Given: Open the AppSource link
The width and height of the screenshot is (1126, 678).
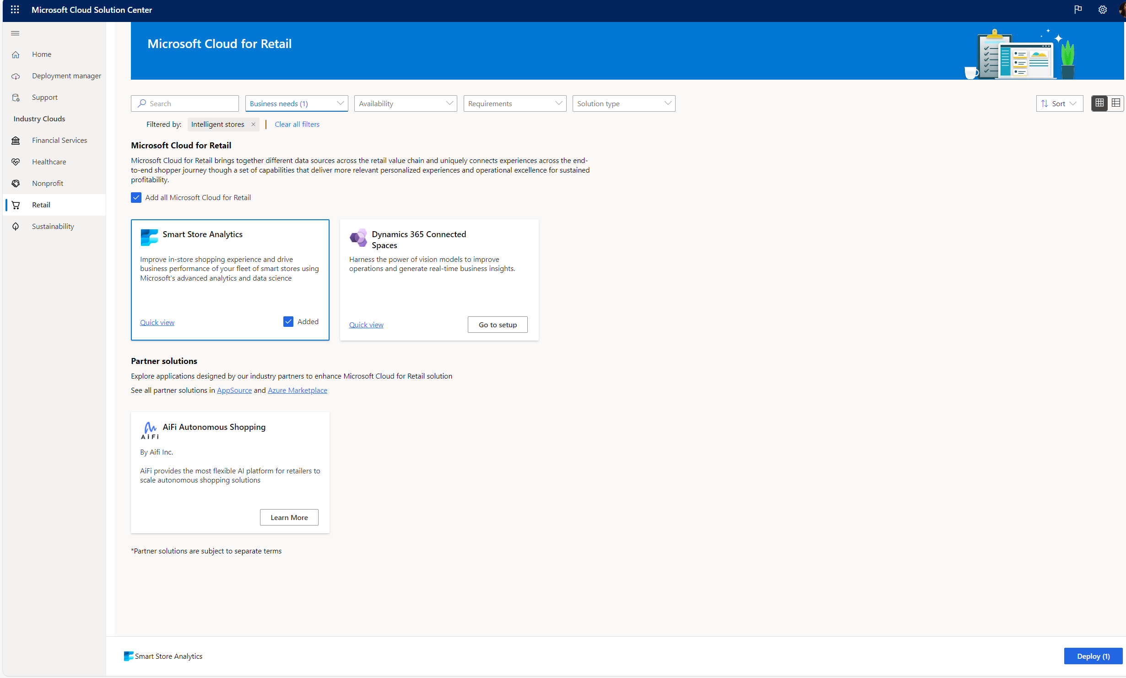Looking at the screenshot, I should [x=234, y=391].
